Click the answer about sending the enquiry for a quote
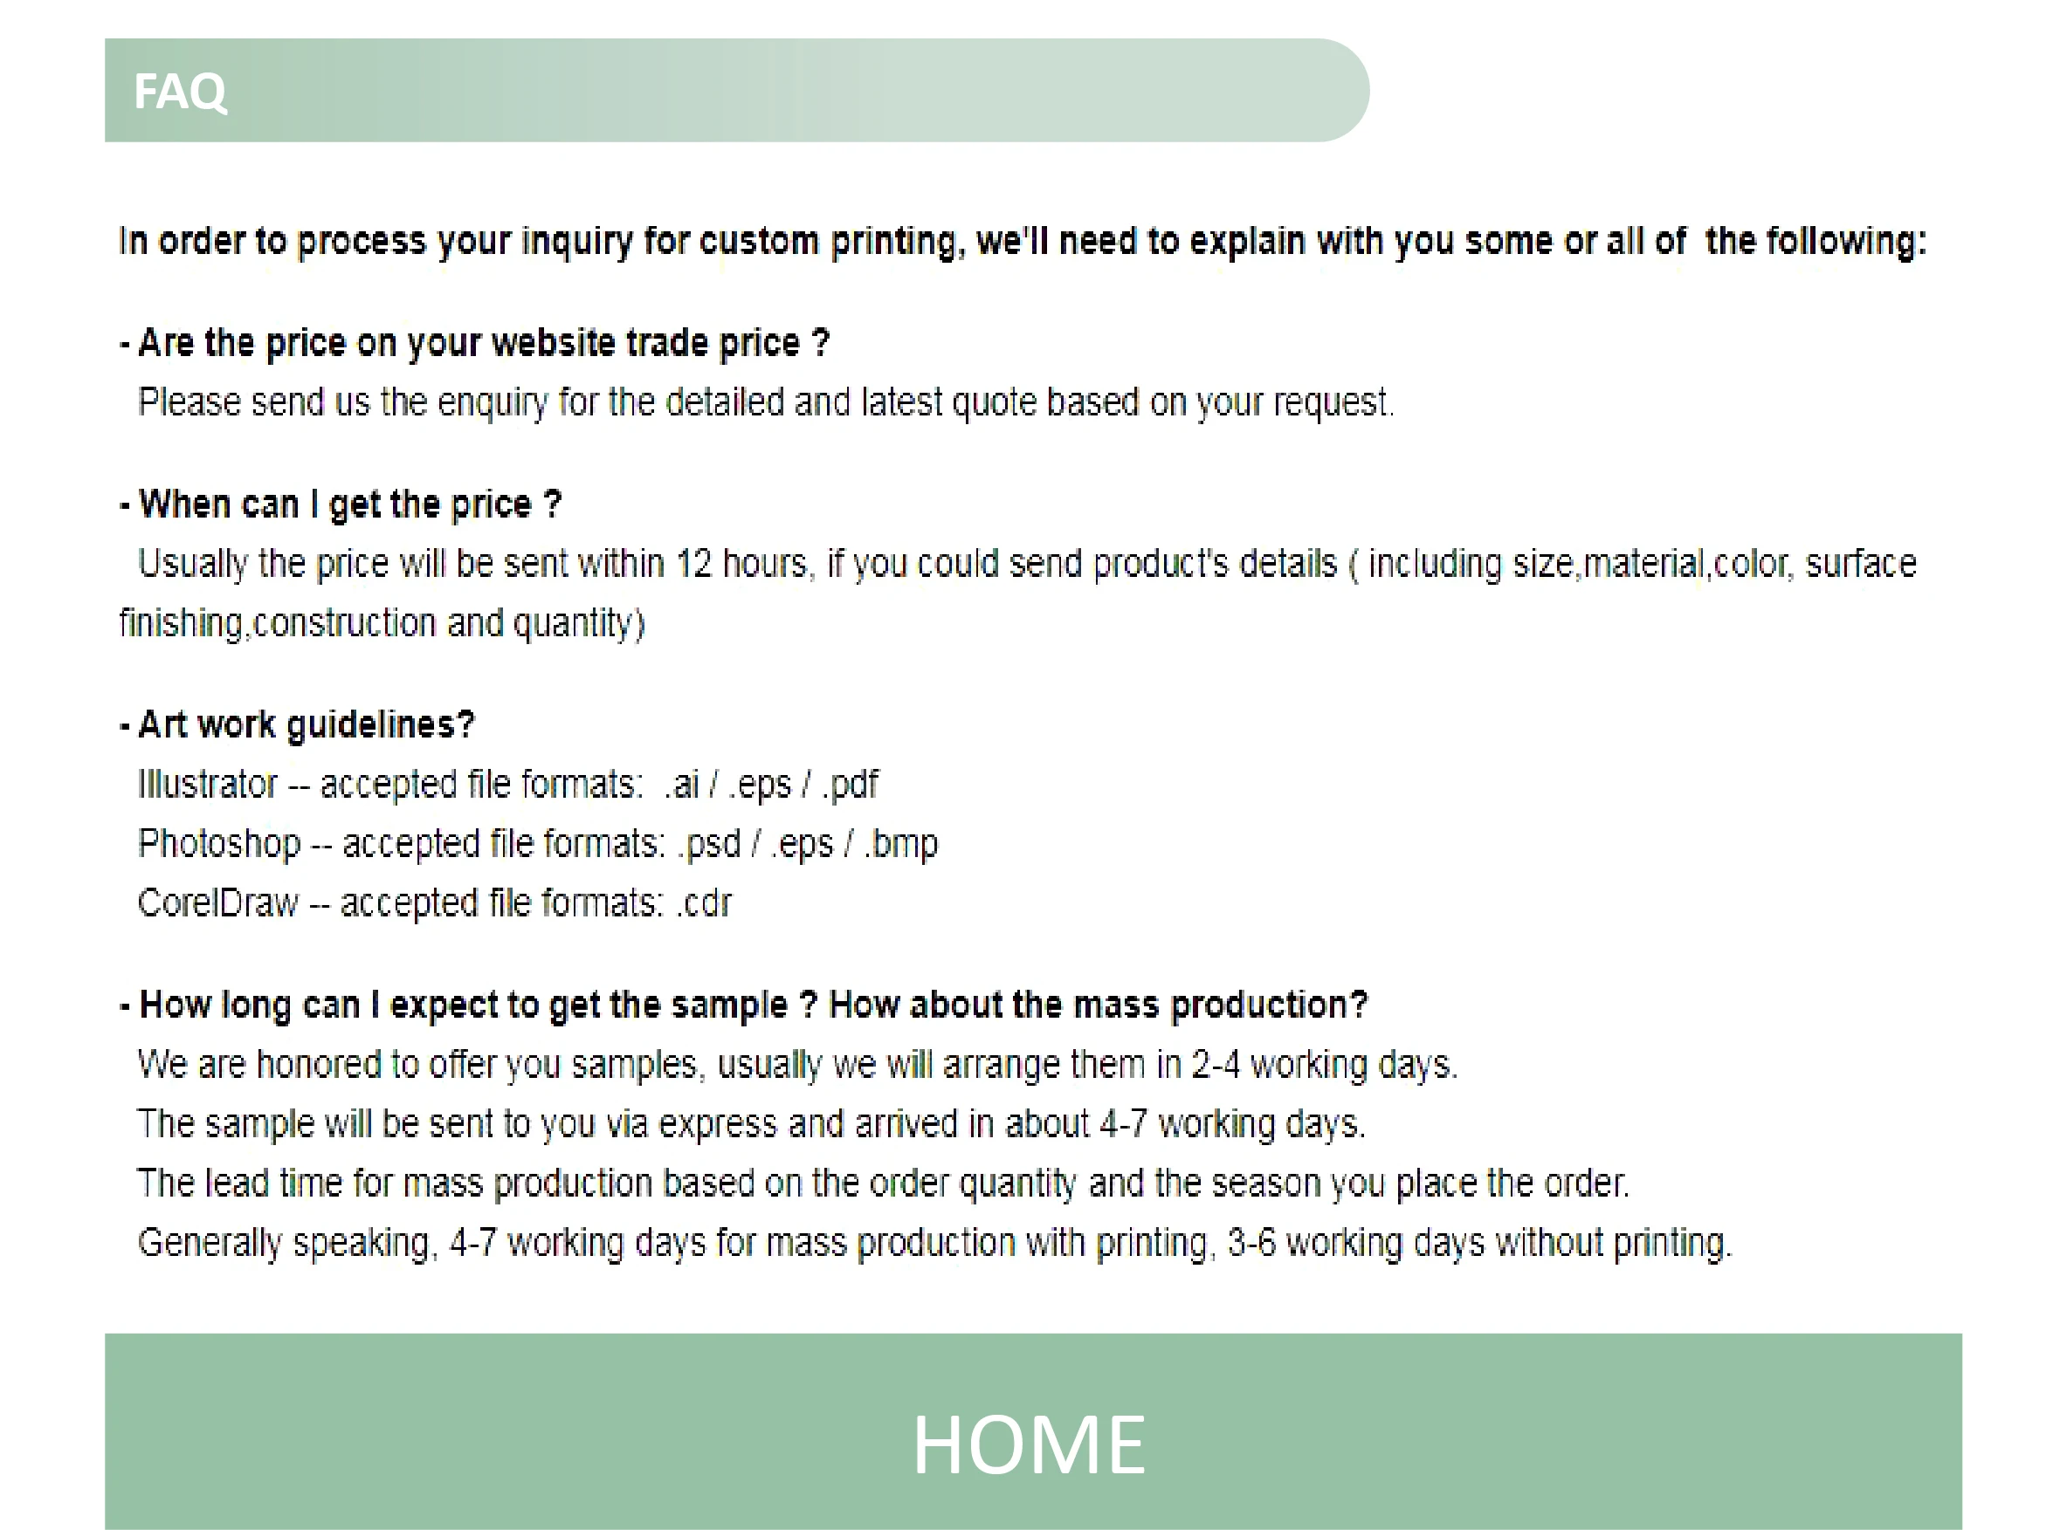Image resolution: width=2067 pixels, height=1530 pixels. pos(765,403)
